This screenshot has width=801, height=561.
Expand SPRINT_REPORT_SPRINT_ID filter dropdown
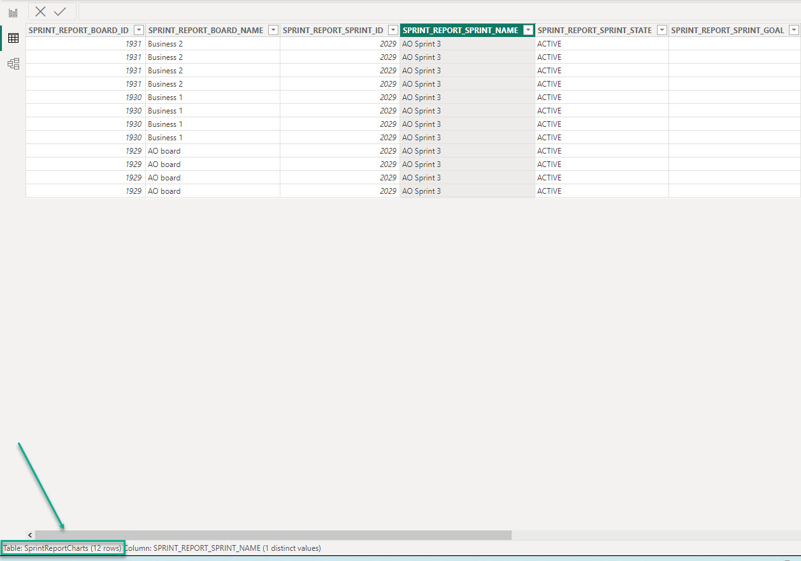(x=393, y=30)
